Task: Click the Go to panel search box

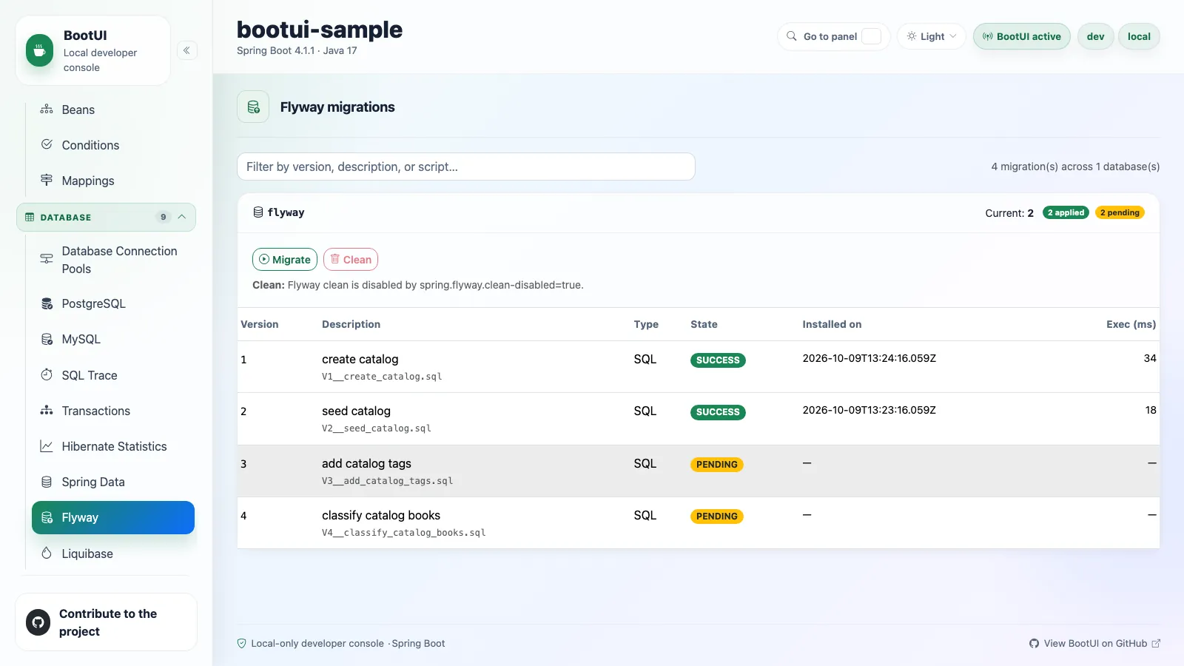Action: (833, 36)
